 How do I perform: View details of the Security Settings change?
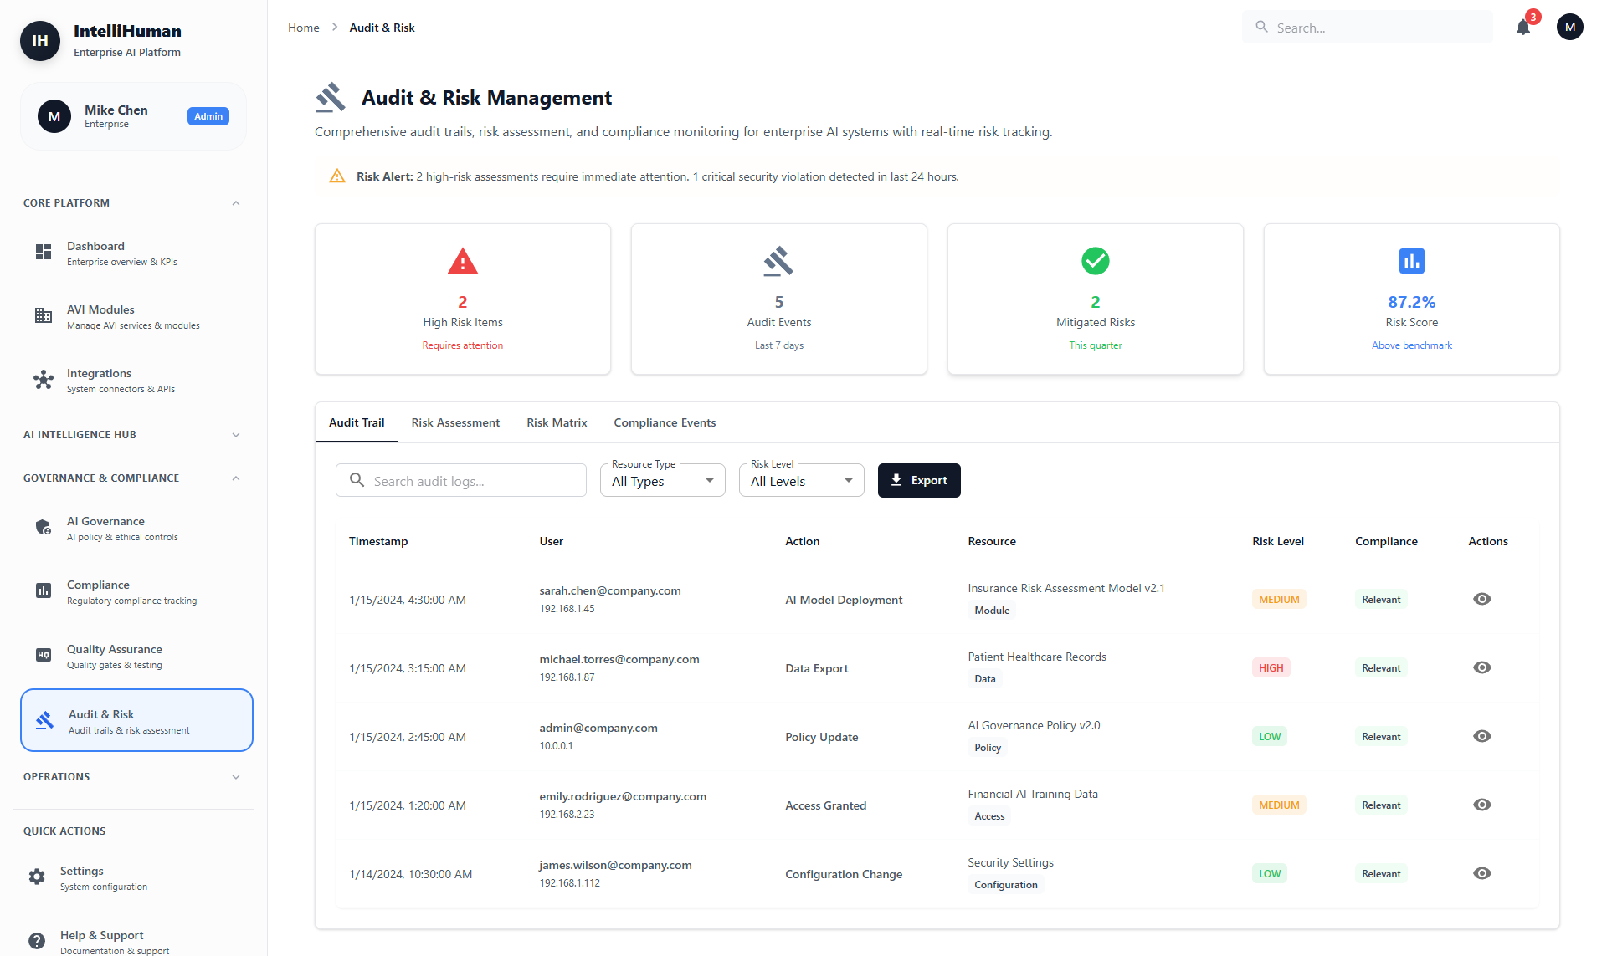coord(1482,873)
